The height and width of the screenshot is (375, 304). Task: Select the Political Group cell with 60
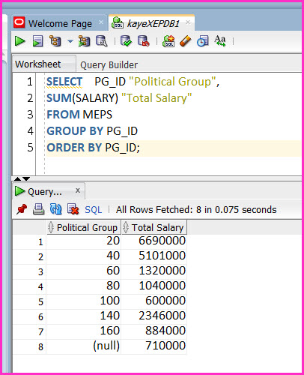[x=84, y=271]
